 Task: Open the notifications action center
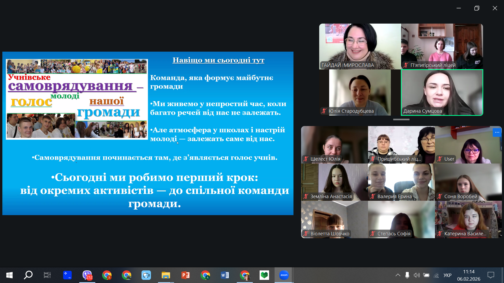pos(491,275)
